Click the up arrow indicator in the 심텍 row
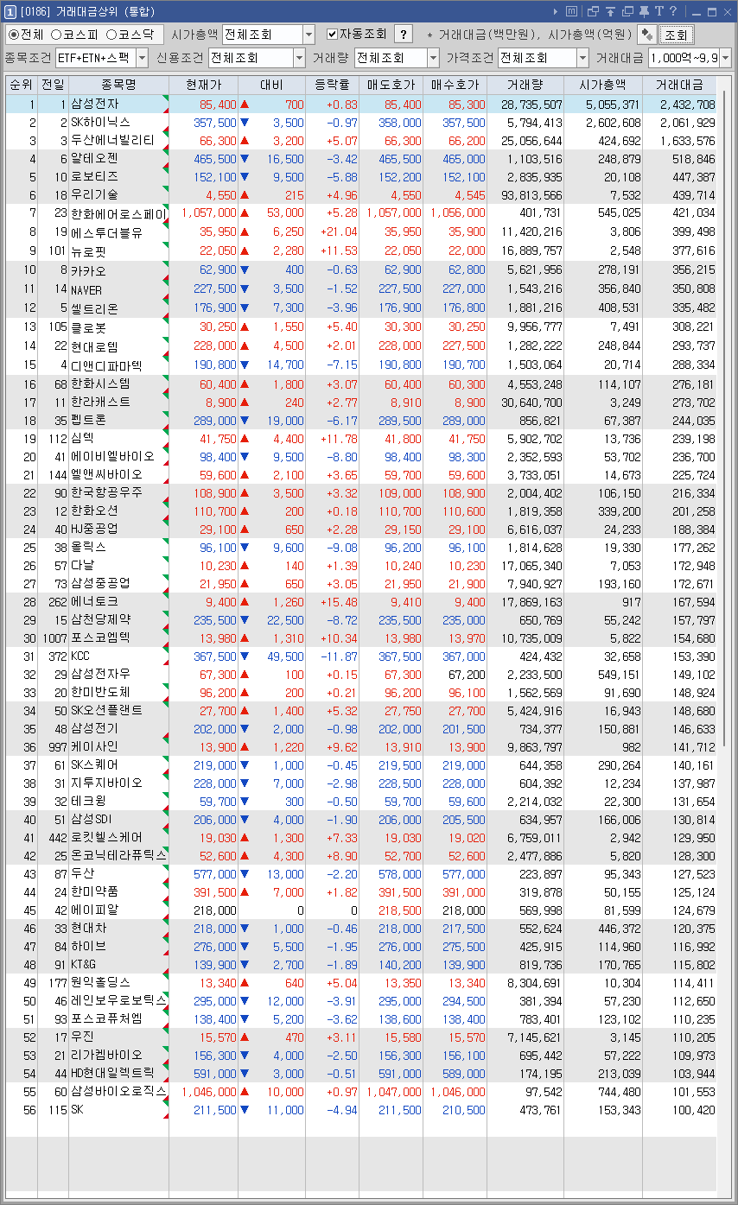Screen dimensions: 738x1205 [245, 438]
